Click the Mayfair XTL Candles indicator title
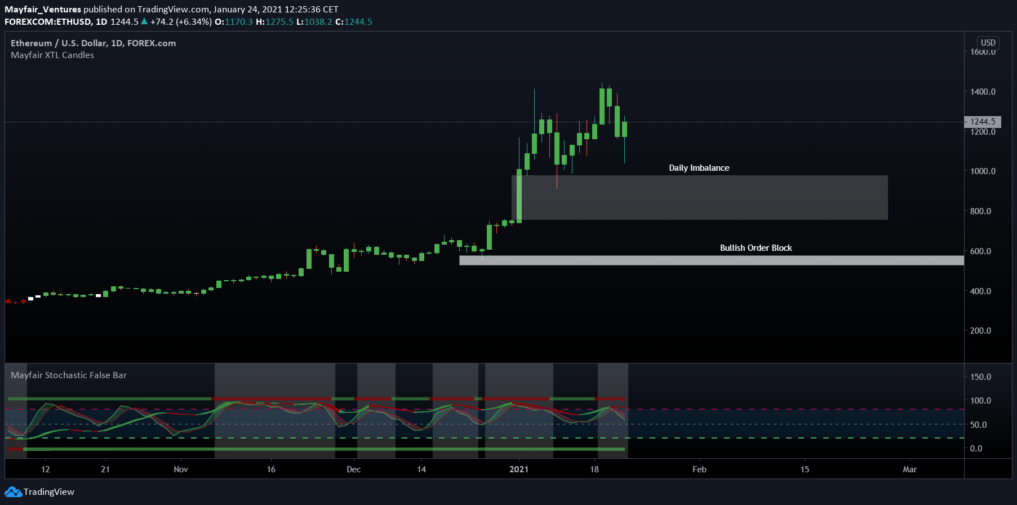 tap(52, 55)
